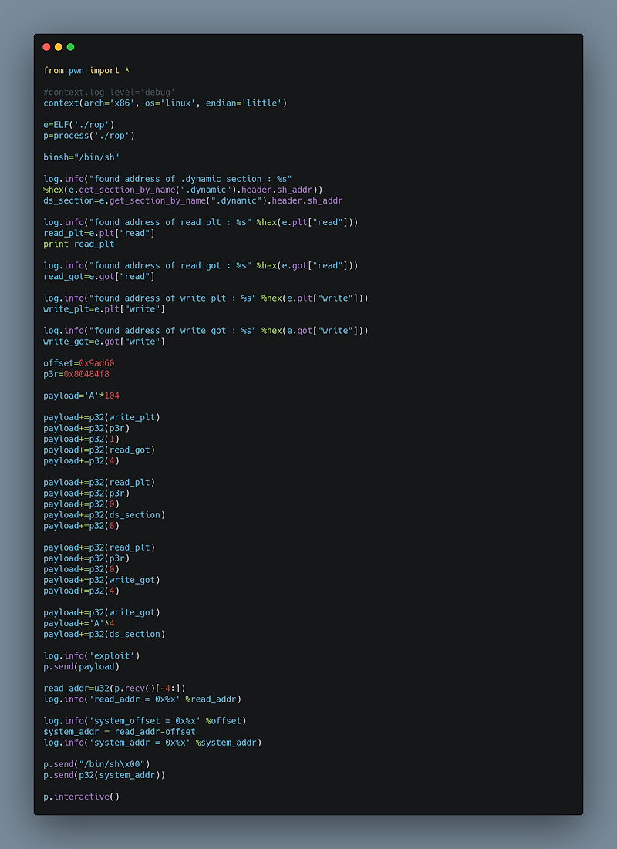
Task: Click the log.info('exploit') line
Action: pyautogui.click(x=92, y=655)
